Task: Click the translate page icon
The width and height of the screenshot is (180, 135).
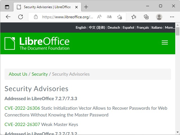Action: tap(109, 17)
